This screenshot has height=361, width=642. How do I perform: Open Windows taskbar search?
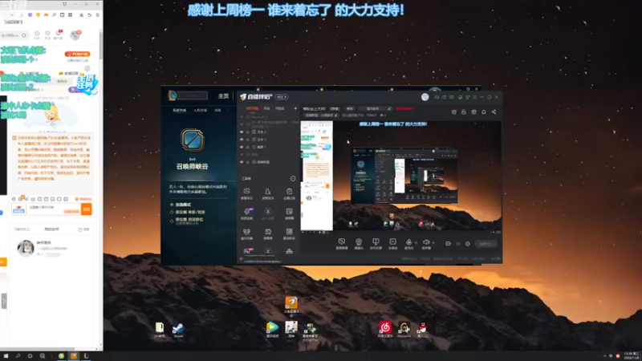(18, 356)
